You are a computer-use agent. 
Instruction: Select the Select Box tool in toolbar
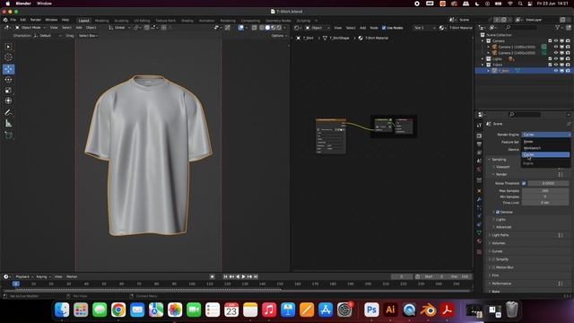[8, 47]
